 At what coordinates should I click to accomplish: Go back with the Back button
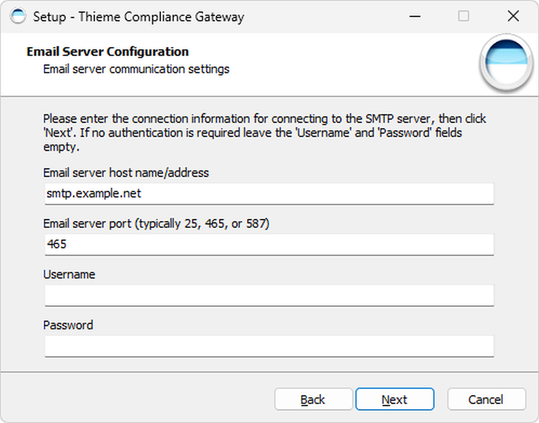pyautogui.click(x=313, y=399)
